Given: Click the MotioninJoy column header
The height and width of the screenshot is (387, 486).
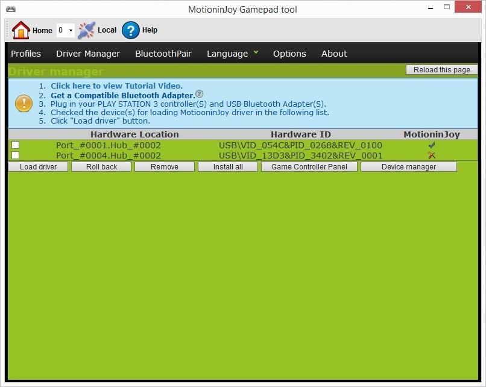Looking at the screenshot, I should (x=432, y=134).
